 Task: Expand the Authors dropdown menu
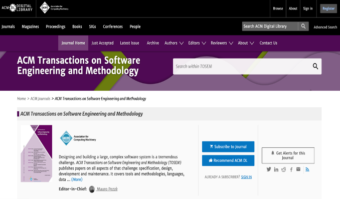174,43
